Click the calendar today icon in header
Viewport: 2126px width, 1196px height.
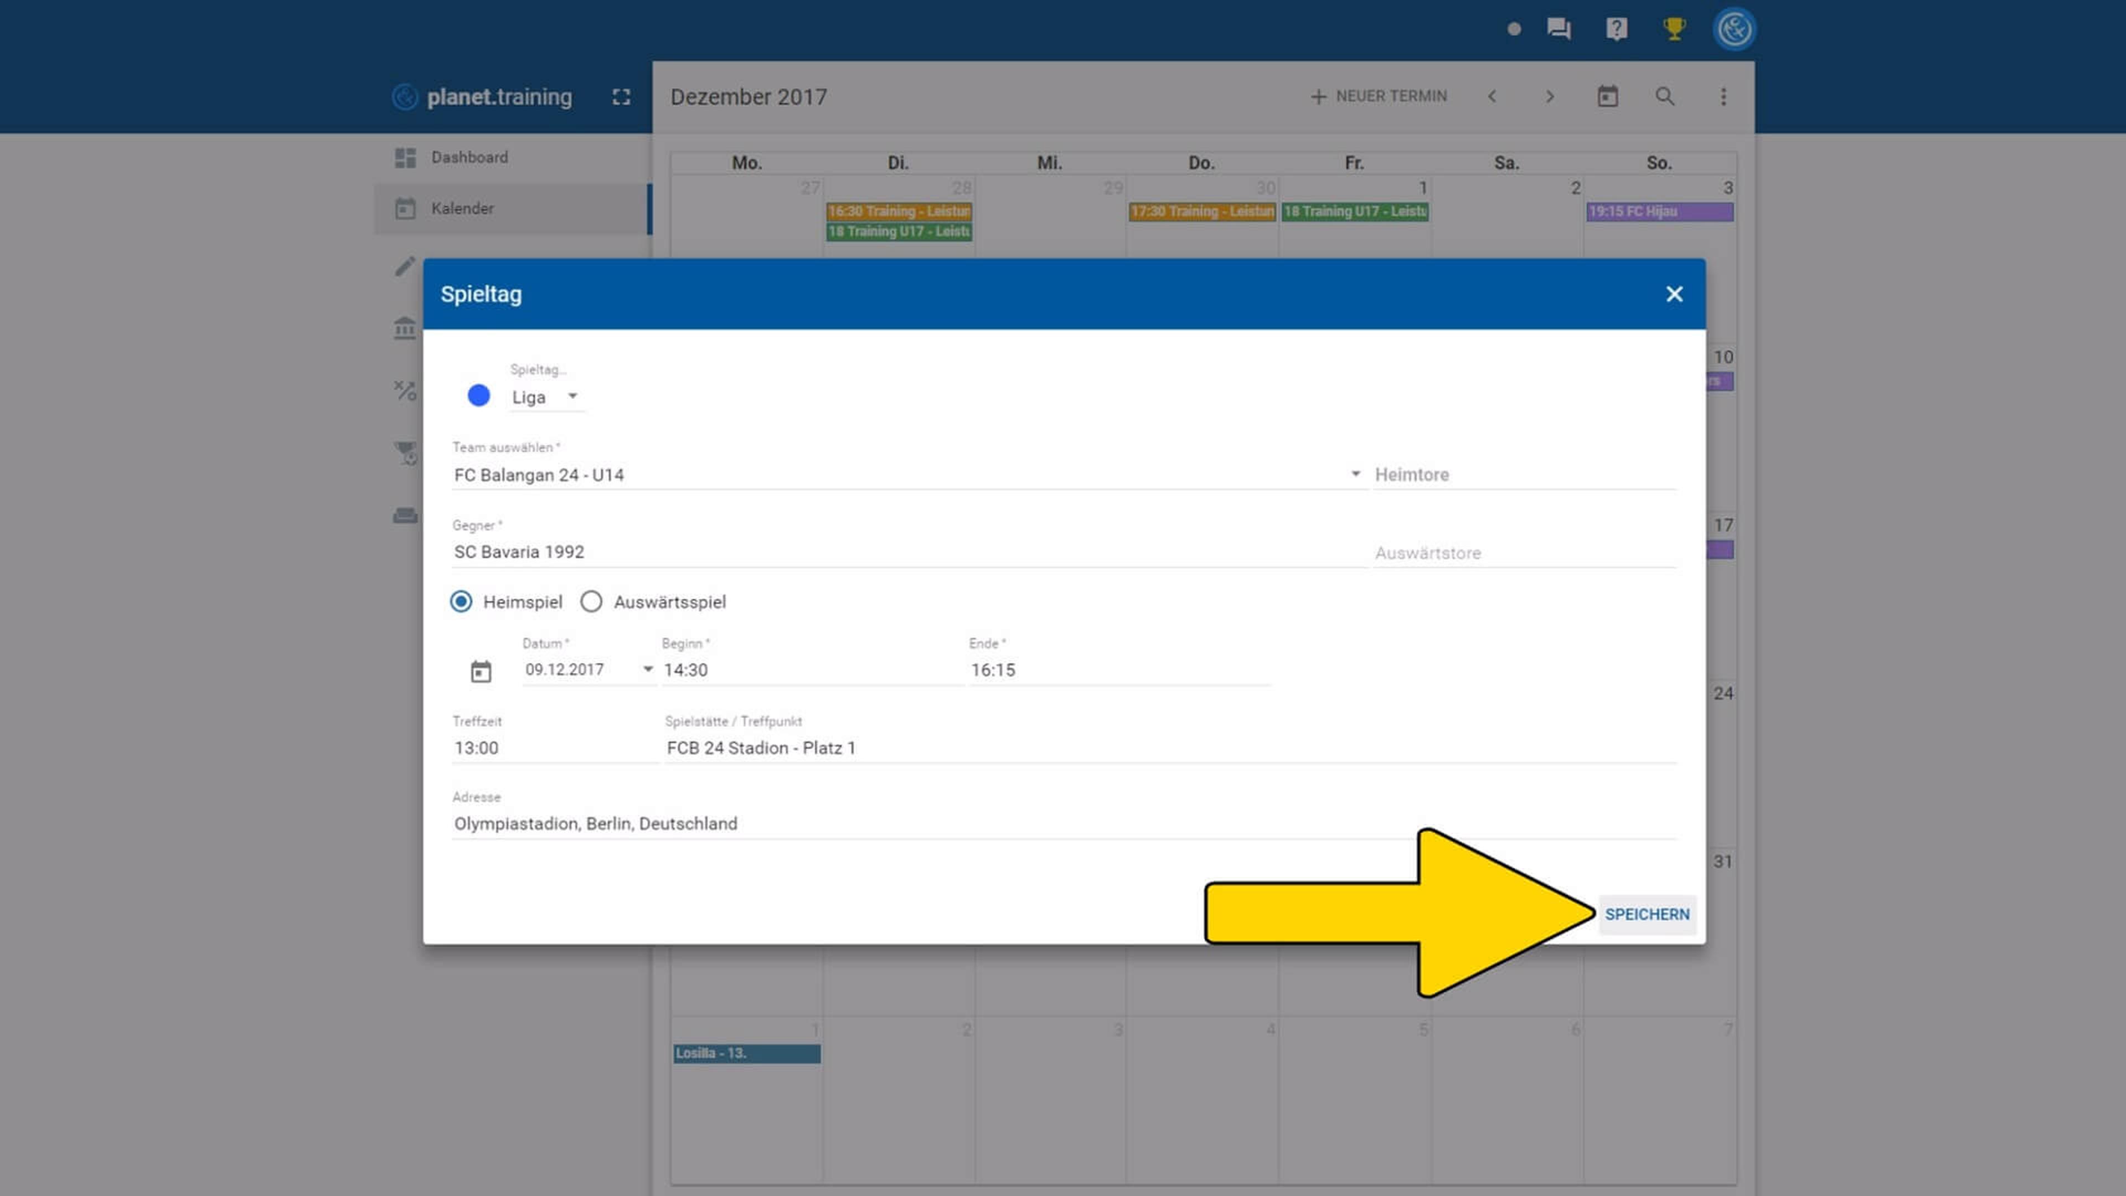pyautogui.click(x=1607, y=96)
